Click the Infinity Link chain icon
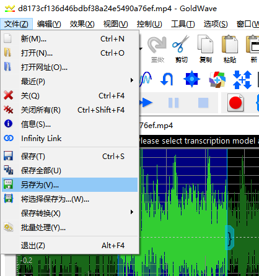 tap(9, 138)
